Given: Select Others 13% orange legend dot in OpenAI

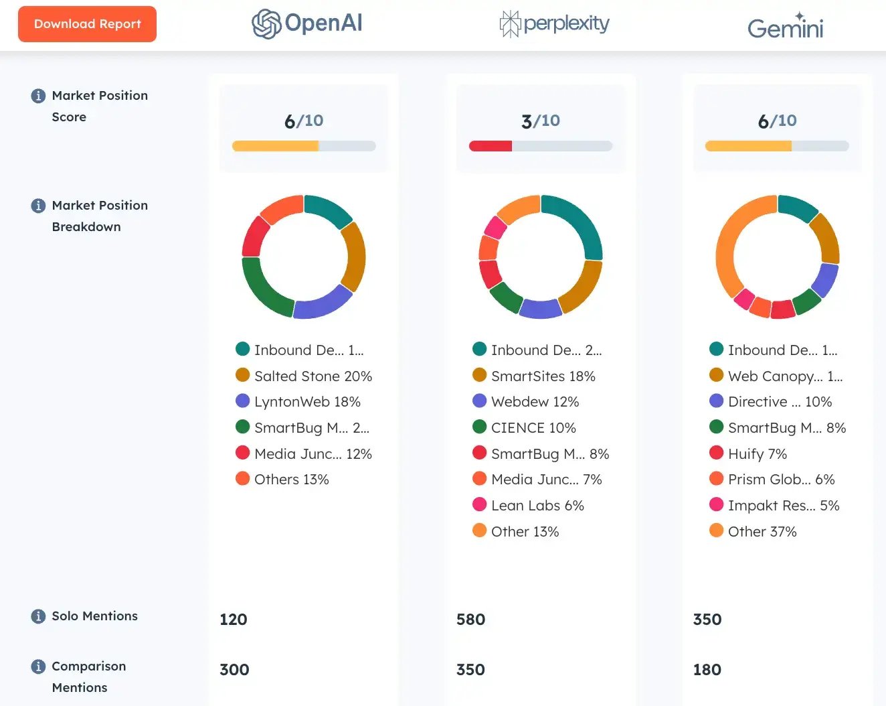Looking at the screenshot, I should (x=242, y=478).
